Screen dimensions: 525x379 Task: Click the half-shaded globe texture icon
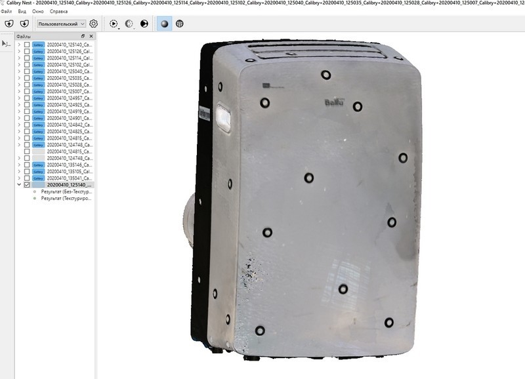129,24
